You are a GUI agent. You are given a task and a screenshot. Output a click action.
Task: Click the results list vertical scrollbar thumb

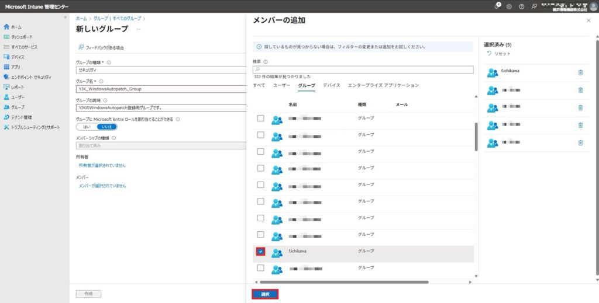(x=476, y=137)
